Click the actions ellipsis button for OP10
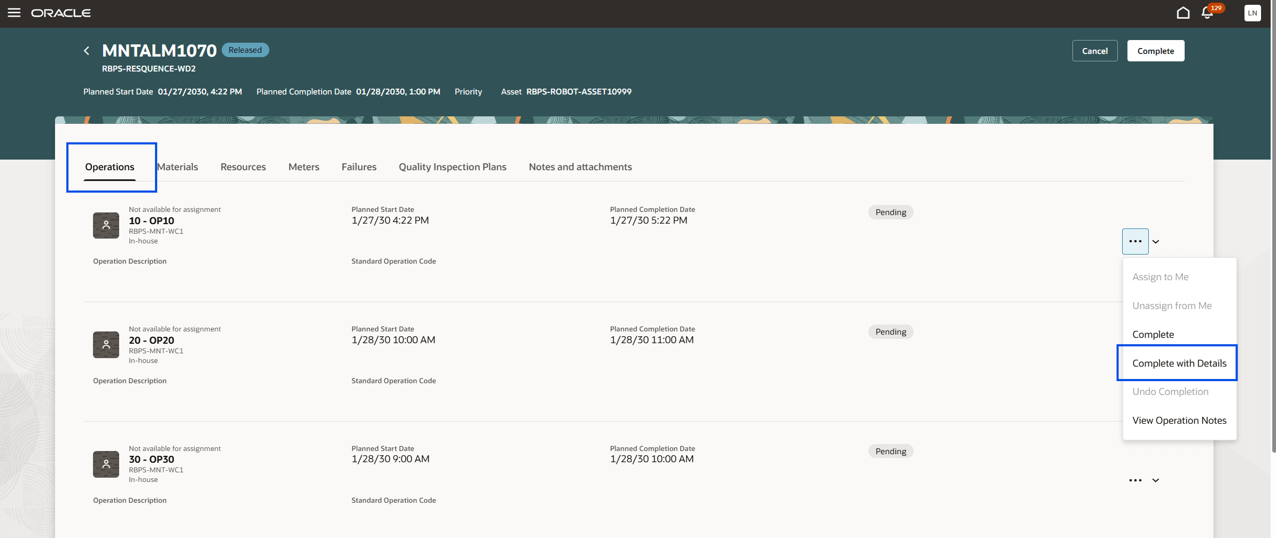1276x538 pixels. 1135,241
